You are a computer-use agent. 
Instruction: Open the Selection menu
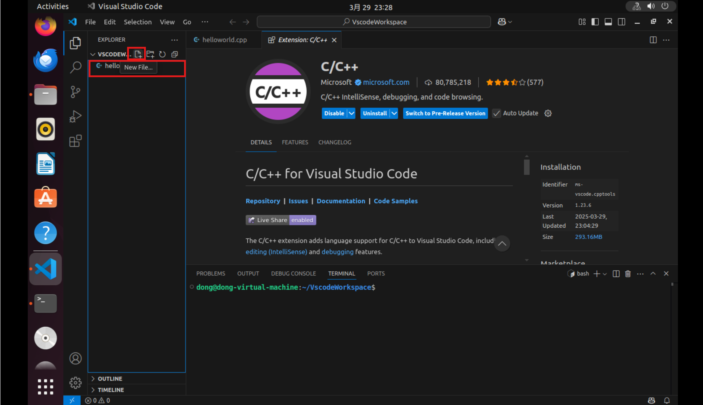pyautogui.click(x=138, y=22)
